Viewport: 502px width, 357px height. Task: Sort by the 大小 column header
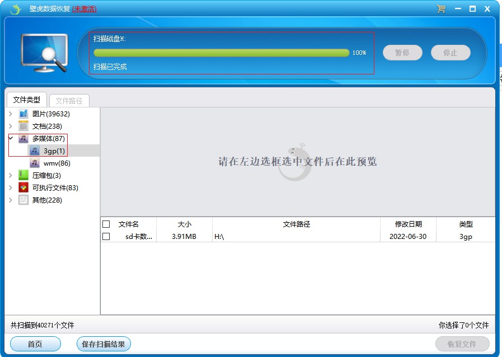[x=185, y=224]
